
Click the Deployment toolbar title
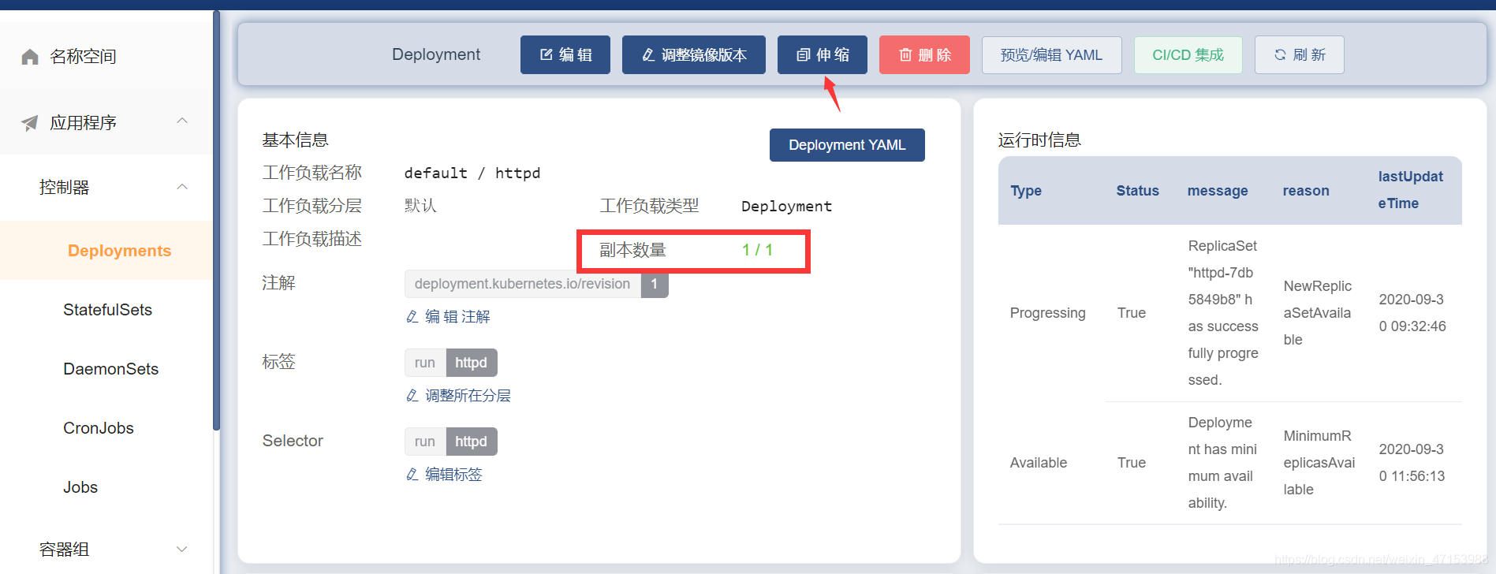(x=436, y=54)
